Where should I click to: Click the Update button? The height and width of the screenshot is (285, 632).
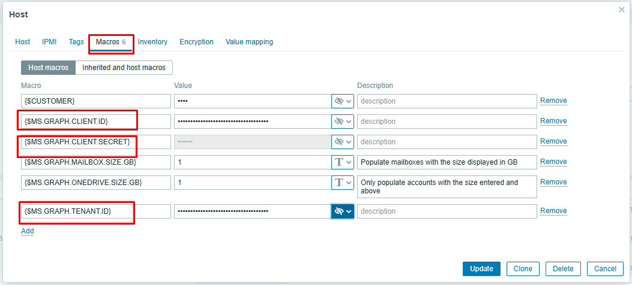481,269
